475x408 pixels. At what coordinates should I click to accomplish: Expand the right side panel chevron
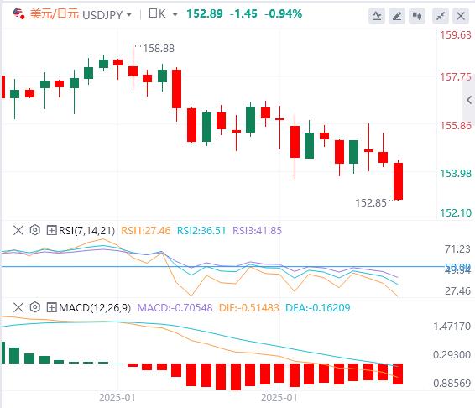[x=469, y=100]
